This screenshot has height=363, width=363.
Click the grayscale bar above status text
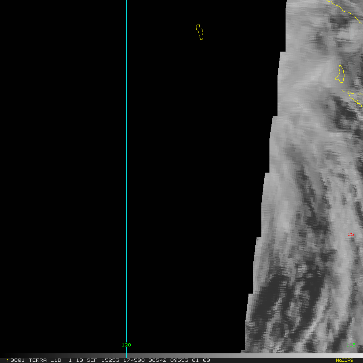(181, 356)
